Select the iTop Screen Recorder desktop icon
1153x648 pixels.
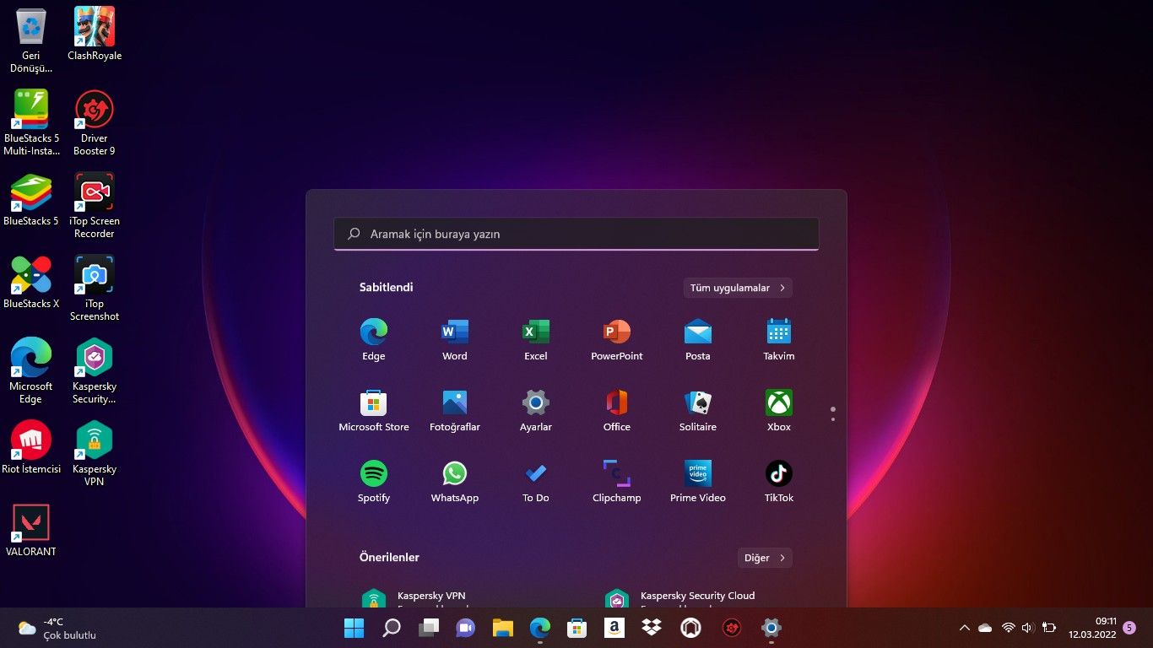[x=95, y=206]
